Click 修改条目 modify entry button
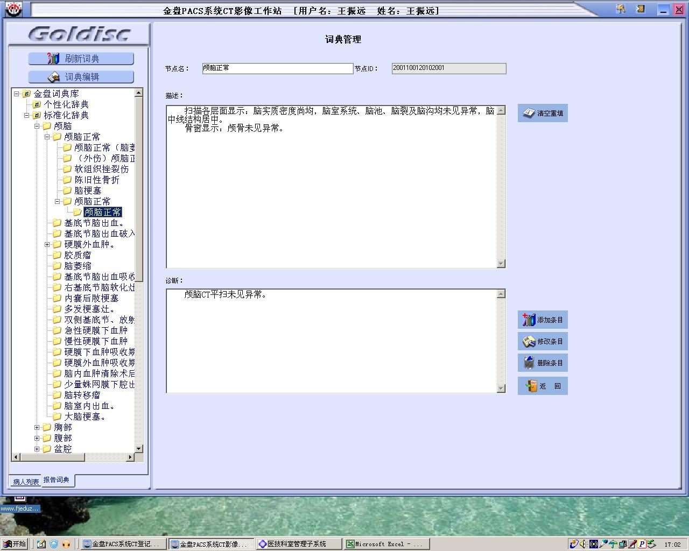The width and height of the screenshot is (689, 551). pyautogui.click(x=543, y=342)
